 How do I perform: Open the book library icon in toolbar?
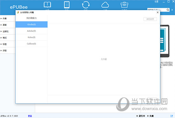pos(47,5)
